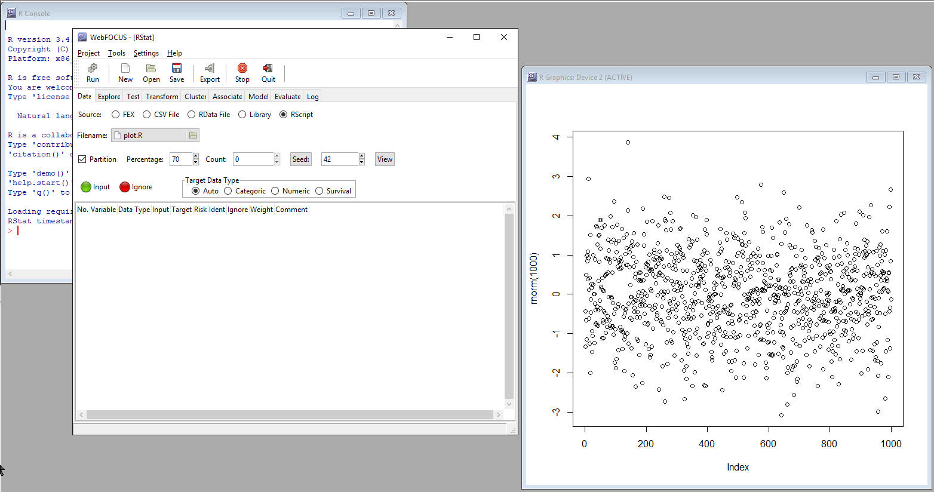Open the Evaluate tab

287,97
